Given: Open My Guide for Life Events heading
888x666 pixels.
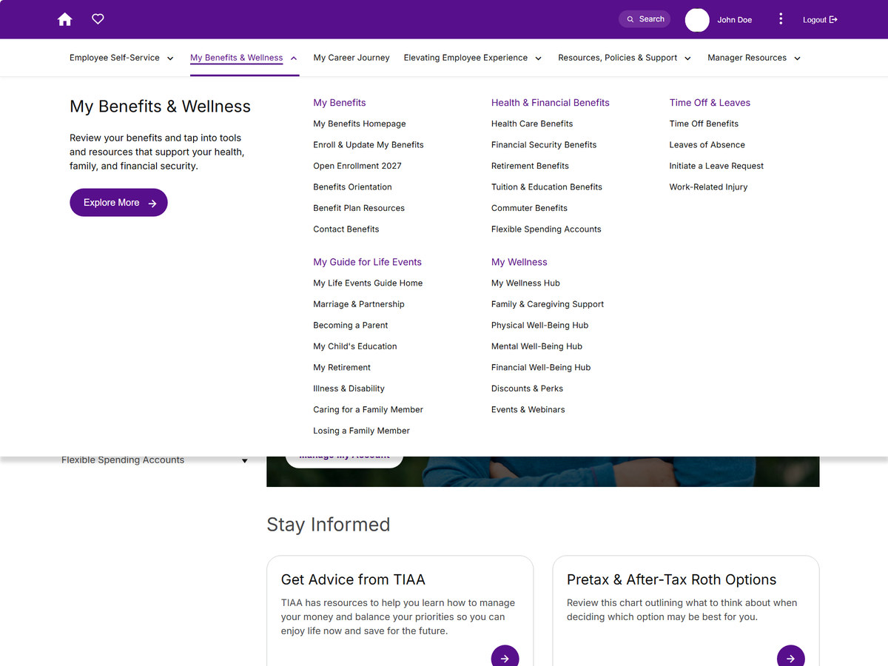Looking at the screenshot, I should coord(367,262).
